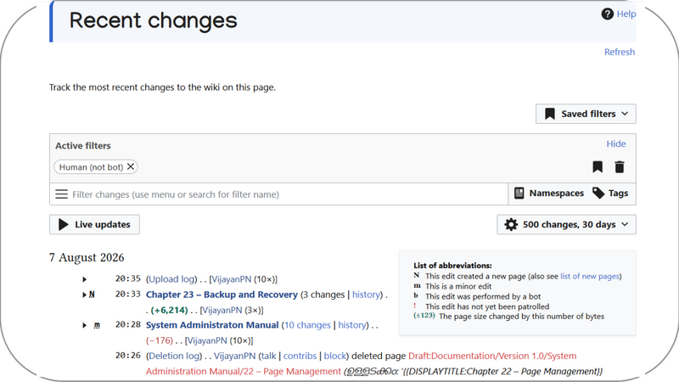Start Live updates
Image resolution: width=679 pixels, height=382 pixels.
coord(94,224)
